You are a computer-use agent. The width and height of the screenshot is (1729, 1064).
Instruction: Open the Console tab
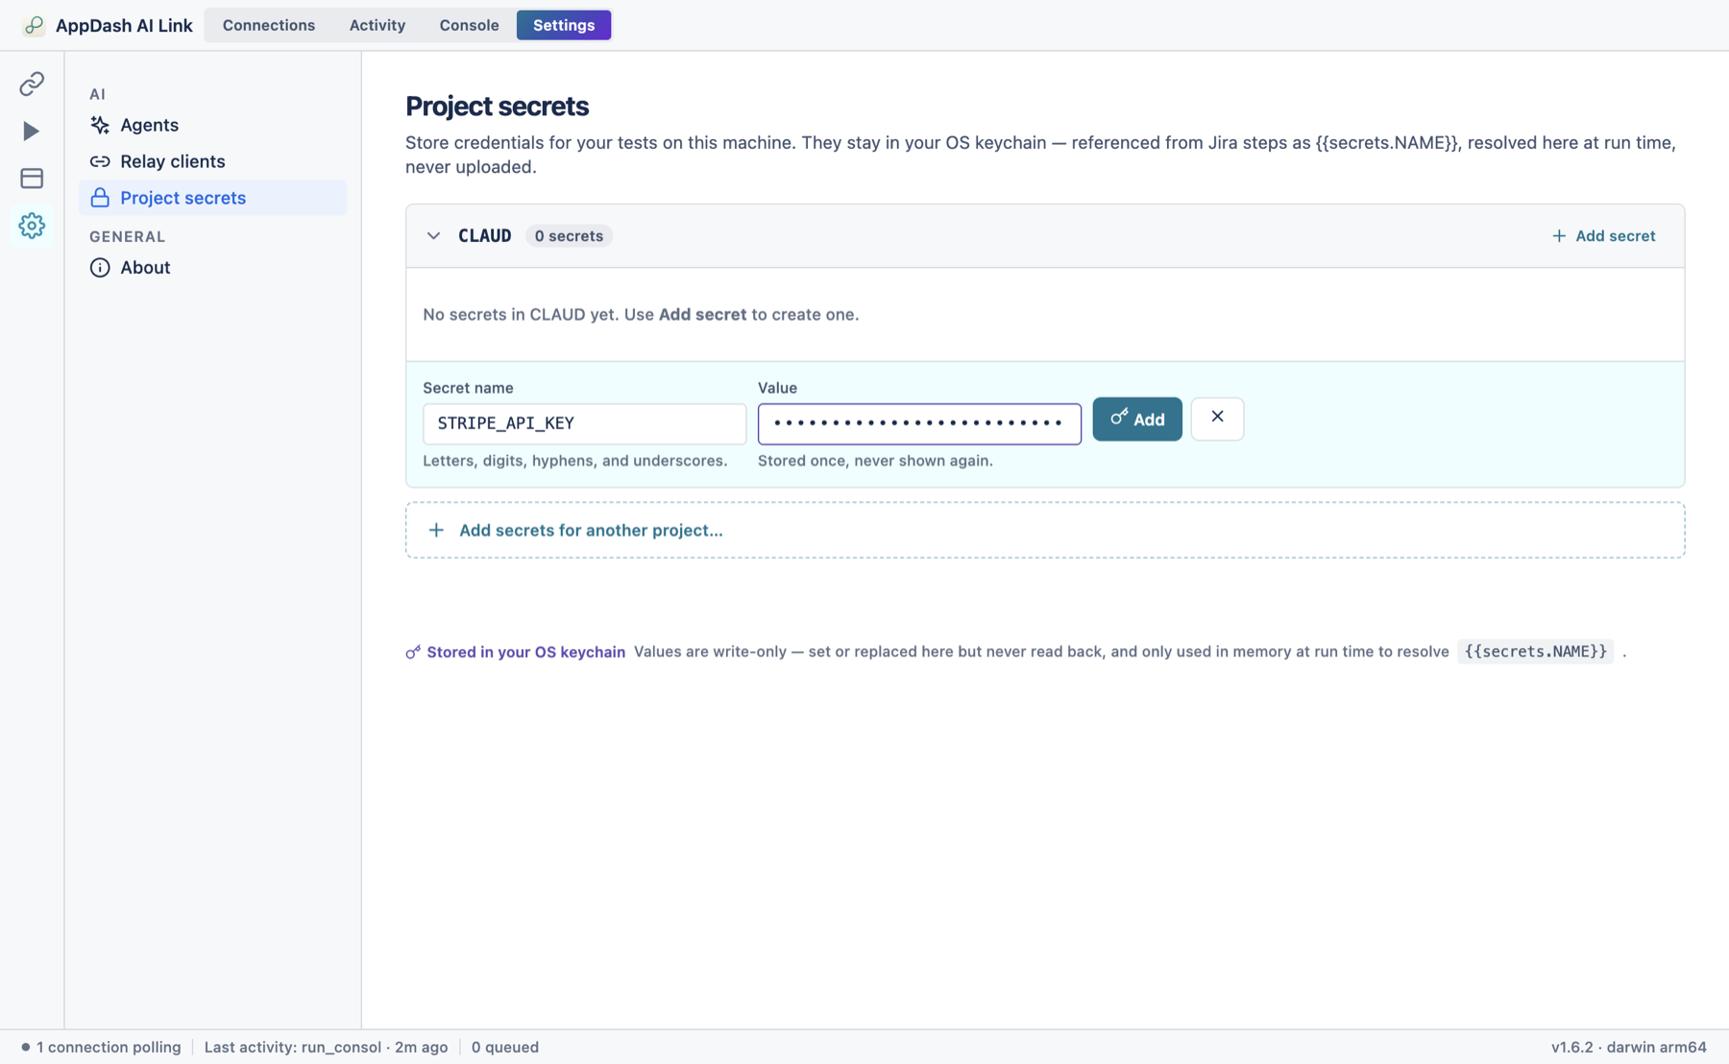click(x=469, y=25)
